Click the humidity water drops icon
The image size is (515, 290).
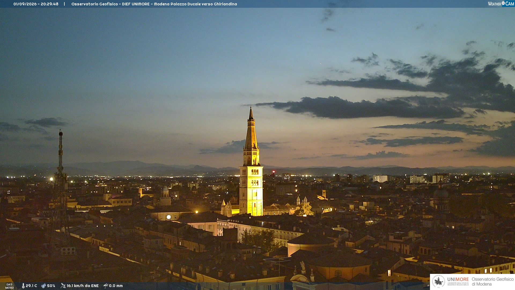(43, 286)
